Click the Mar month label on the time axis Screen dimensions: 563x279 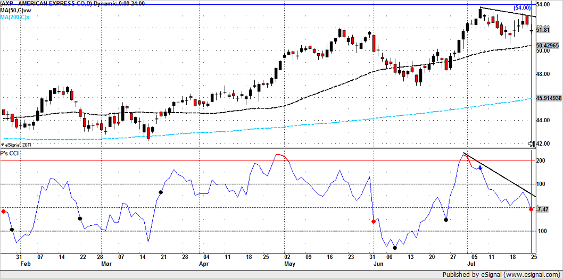(106, 263)
